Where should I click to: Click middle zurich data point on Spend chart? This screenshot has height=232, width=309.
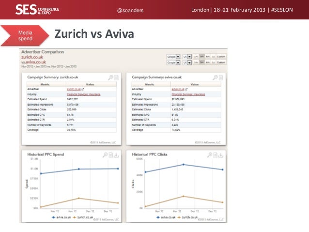tap(79, 198)
